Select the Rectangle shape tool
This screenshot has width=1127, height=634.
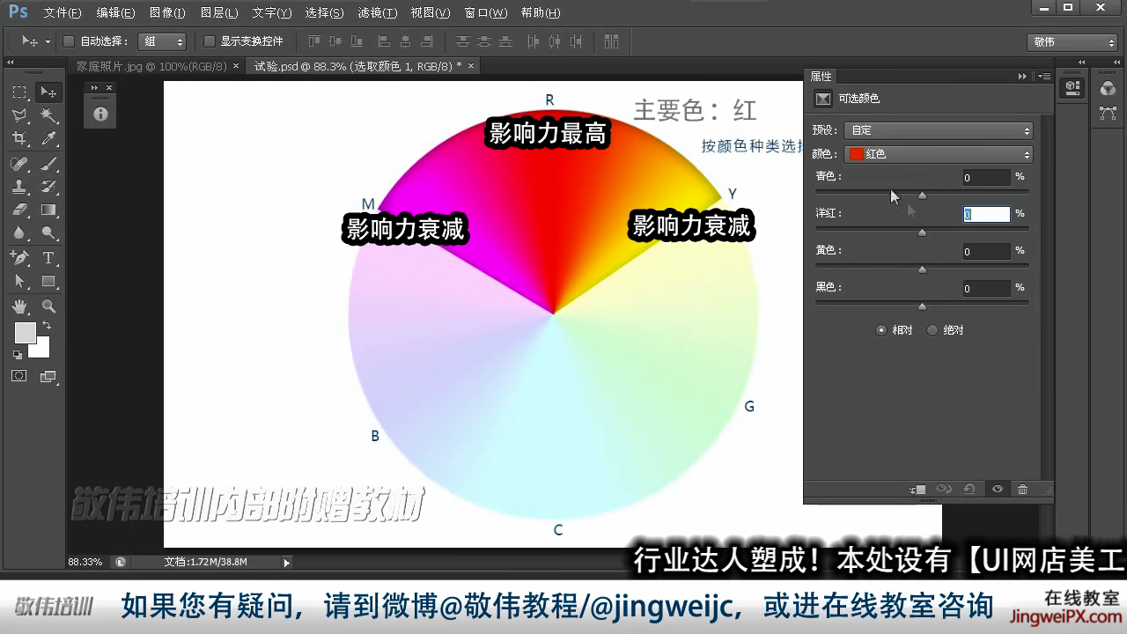pyautogui.click(x=48, y=281)
